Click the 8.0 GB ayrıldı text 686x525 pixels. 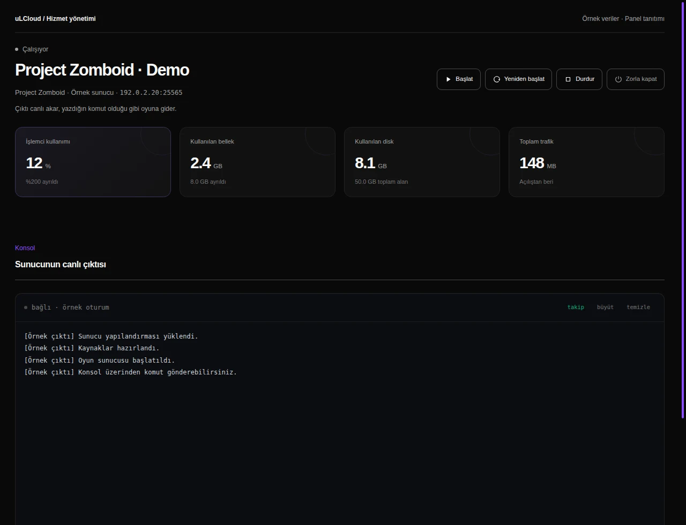pyautogui.click(x=208, y=182)
